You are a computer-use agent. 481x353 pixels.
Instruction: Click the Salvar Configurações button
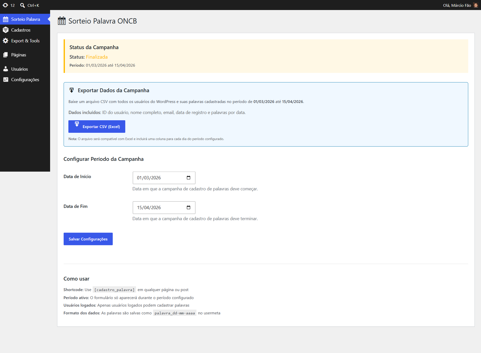(88, 239)
